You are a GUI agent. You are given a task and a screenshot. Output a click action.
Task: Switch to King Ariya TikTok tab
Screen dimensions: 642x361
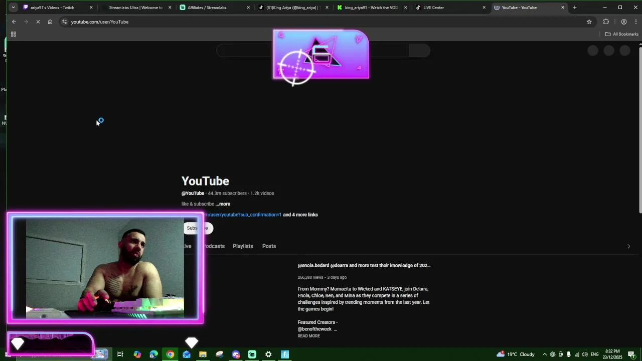coord(293,8)
